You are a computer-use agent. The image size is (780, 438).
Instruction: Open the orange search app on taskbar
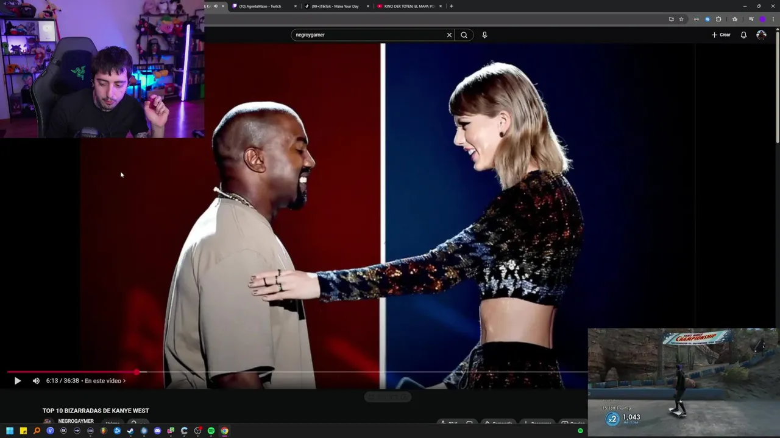click(37, 431)
